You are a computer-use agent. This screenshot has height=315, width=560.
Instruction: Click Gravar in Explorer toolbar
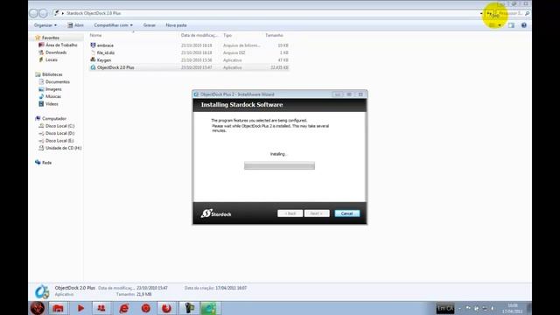(150, 25)
